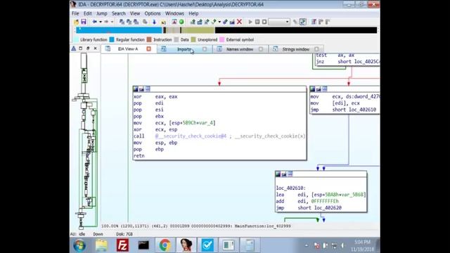The height and width of the screenshot is (253, 450).
Task: Click the green circle toolbar icon
Action: pos(181,22)
